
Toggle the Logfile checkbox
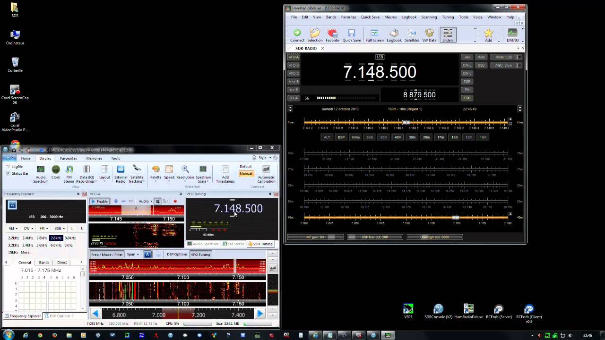[8, 167]
